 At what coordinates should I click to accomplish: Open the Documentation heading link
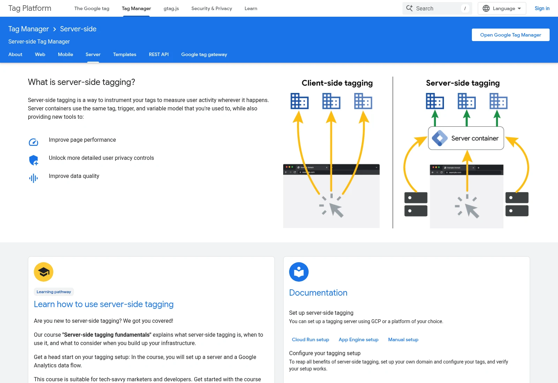tap(318, 292)
